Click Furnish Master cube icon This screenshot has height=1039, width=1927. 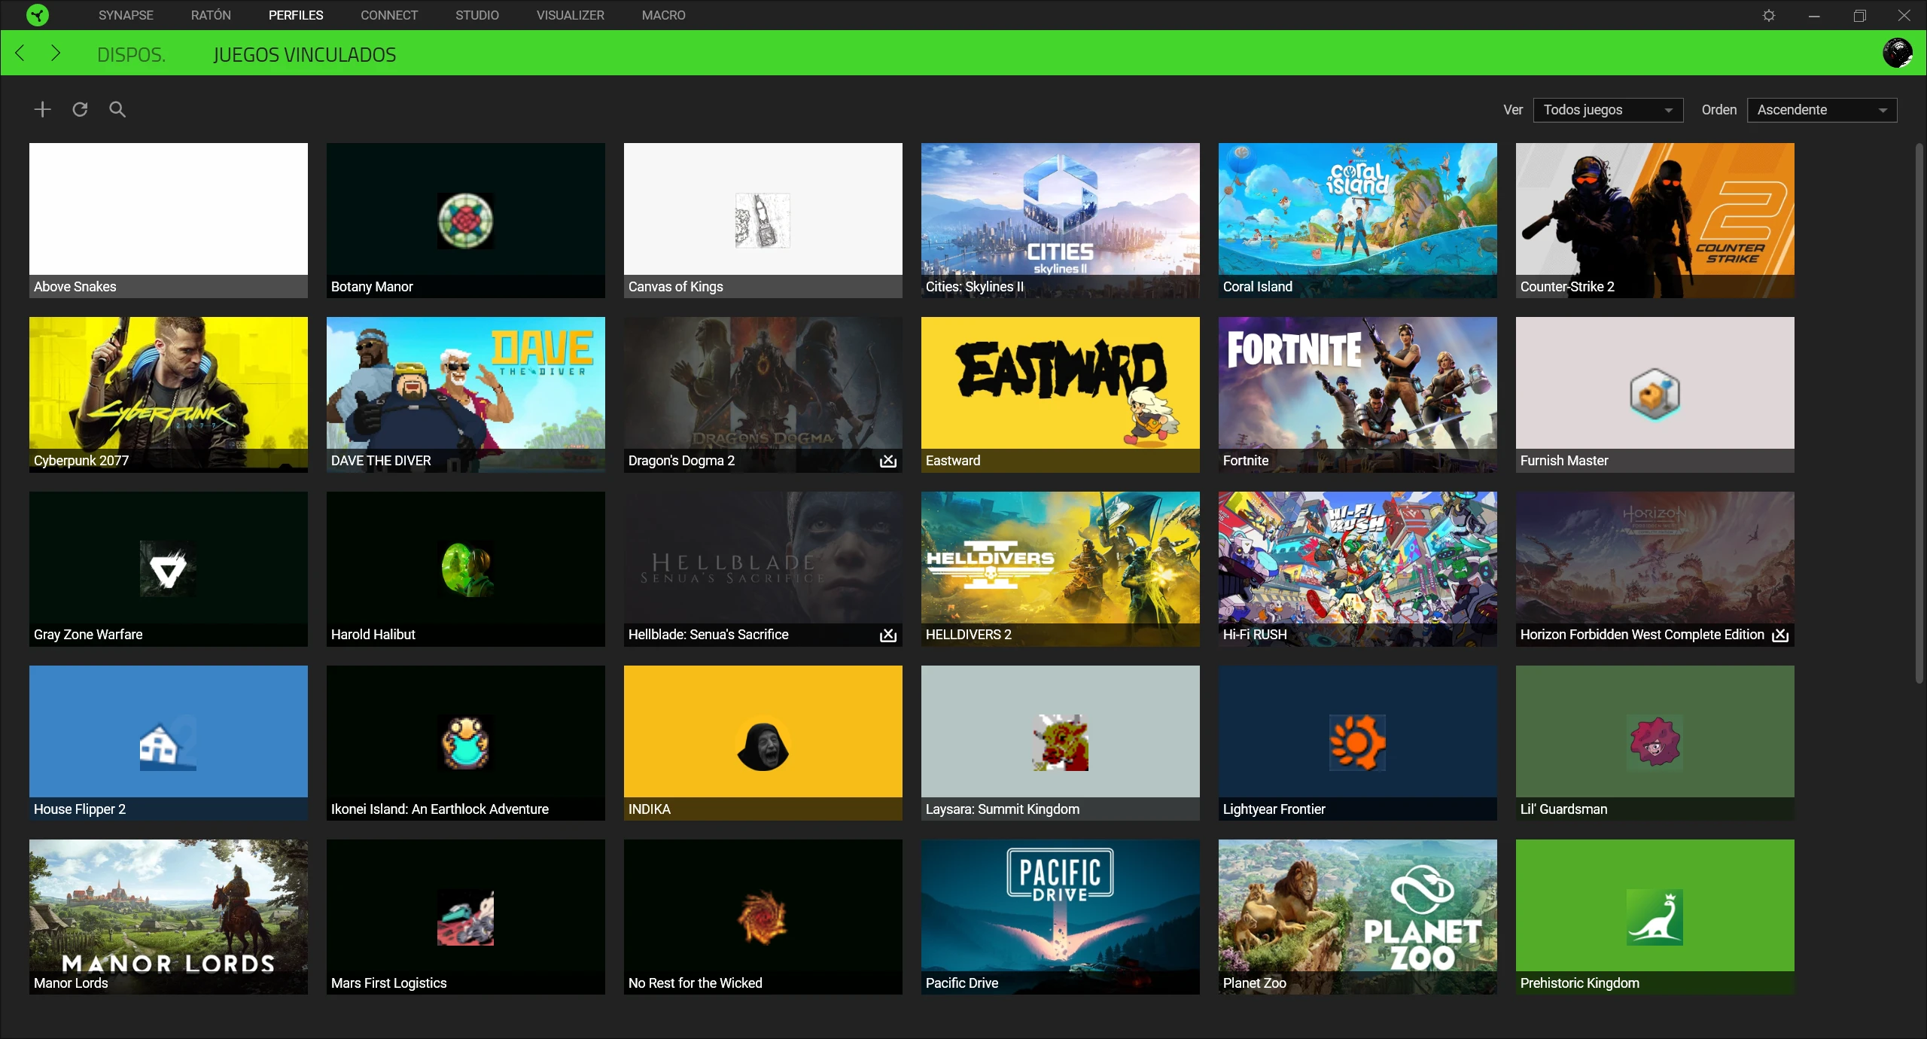[x=1655, y=395]
